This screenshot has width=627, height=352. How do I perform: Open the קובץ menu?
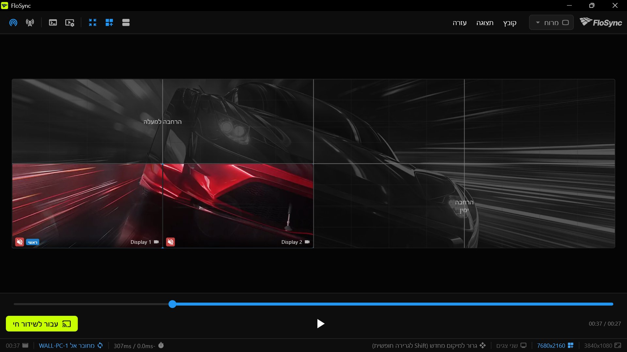coord(510,23)
